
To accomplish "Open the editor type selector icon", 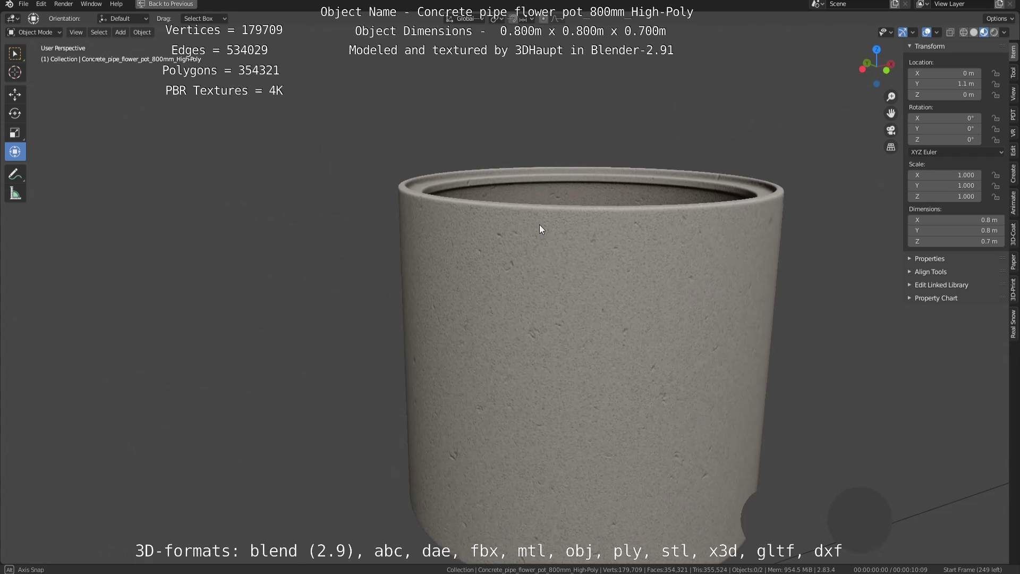I will 13,19.
